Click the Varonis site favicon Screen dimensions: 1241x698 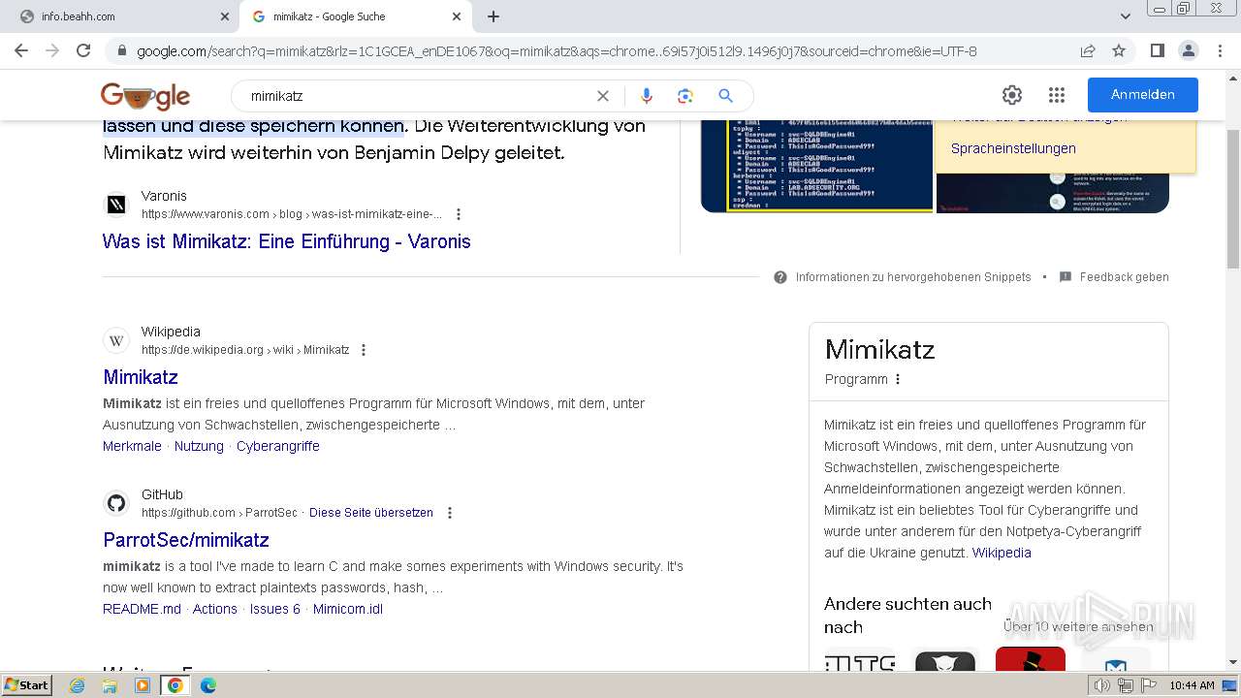pos(116,205)
